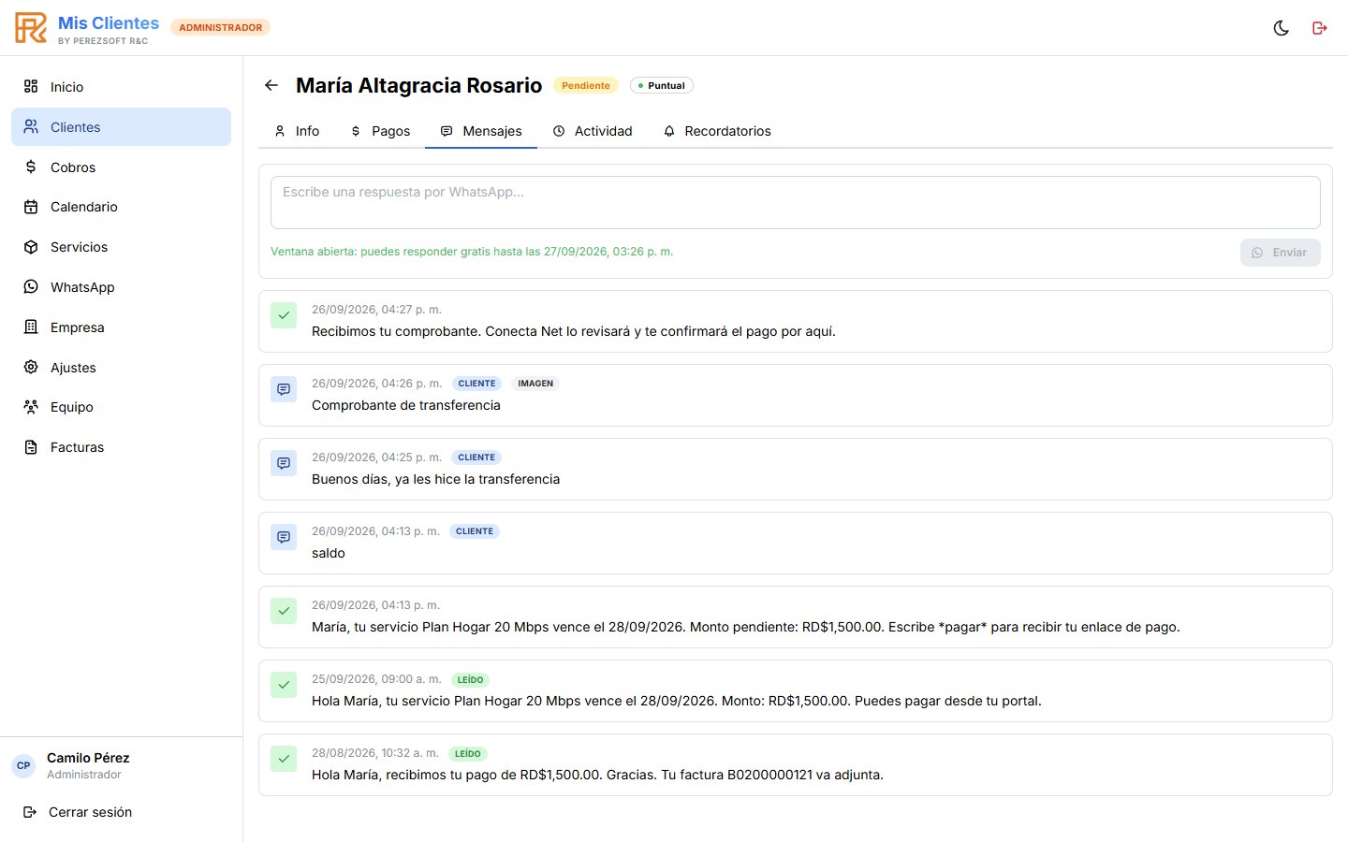Open the Actividad tab
The image size is (1348, 842).
[x=593, y=131]
